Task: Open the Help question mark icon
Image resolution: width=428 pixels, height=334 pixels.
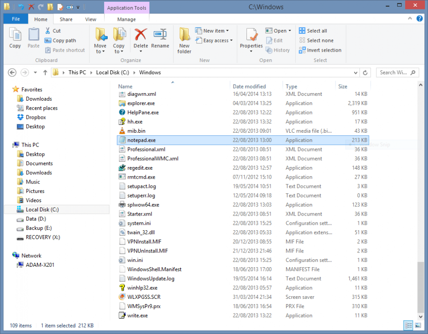Action: tap(419, 19)
